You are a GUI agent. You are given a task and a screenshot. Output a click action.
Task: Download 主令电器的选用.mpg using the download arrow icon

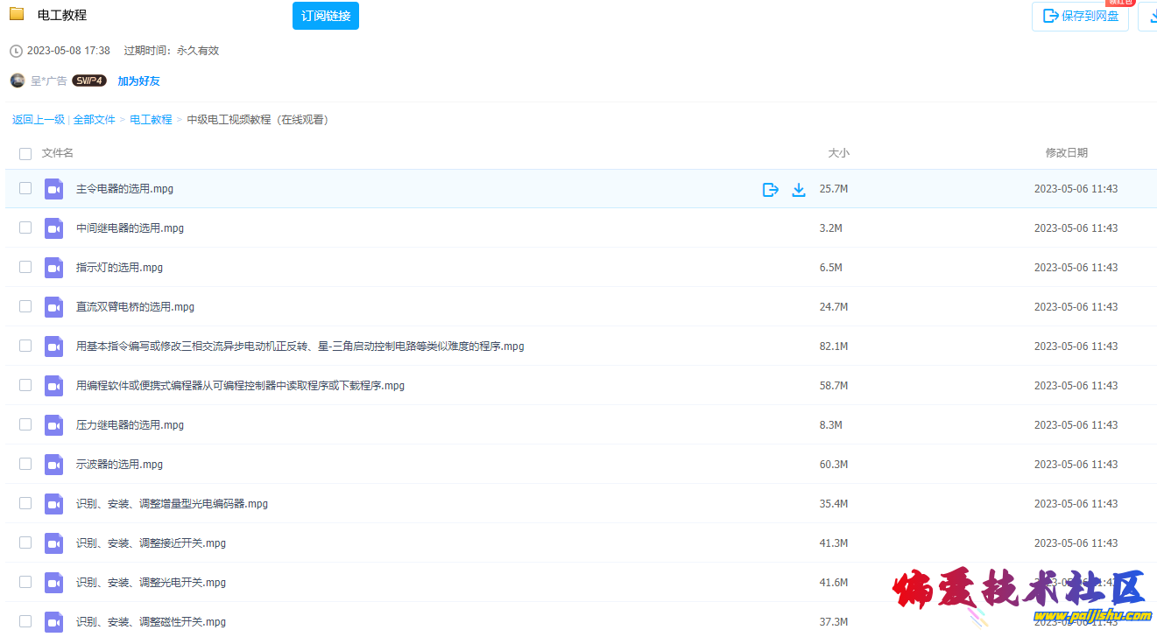(x=799, y=189)
